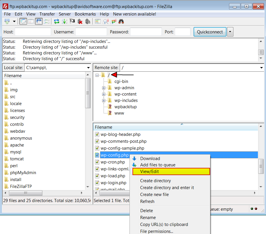Select the cgi-bin folder in remote tree
Image resolution: width=266 pixels, height=234 pixels.
121,81
